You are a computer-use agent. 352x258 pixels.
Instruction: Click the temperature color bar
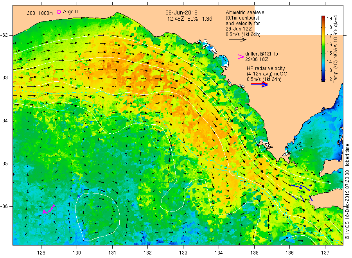click(x=323, y=48)
